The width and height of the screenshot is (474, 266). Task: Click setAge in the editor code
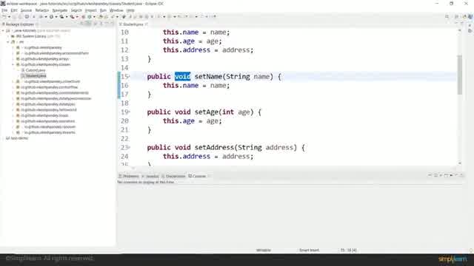pos(207,112)
